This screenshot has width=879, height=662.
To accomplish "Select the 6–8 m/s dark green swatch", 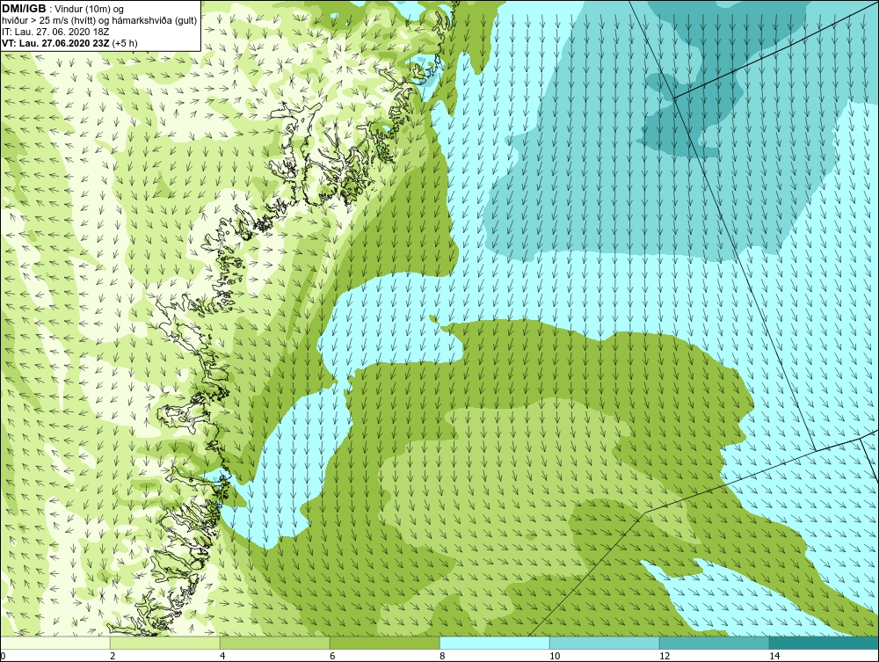I will pyautogui.click(x=385, y=643).
